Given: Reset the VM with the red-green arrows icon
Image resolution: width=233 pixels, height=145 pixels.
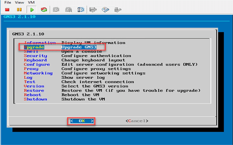Looking at the screenshot, I should point(44,10).
